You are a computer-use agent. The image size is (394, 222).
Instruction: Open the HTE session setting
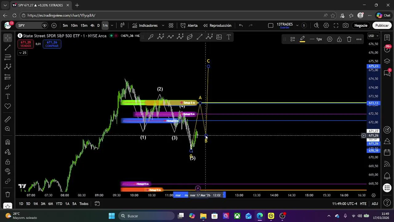363,204
